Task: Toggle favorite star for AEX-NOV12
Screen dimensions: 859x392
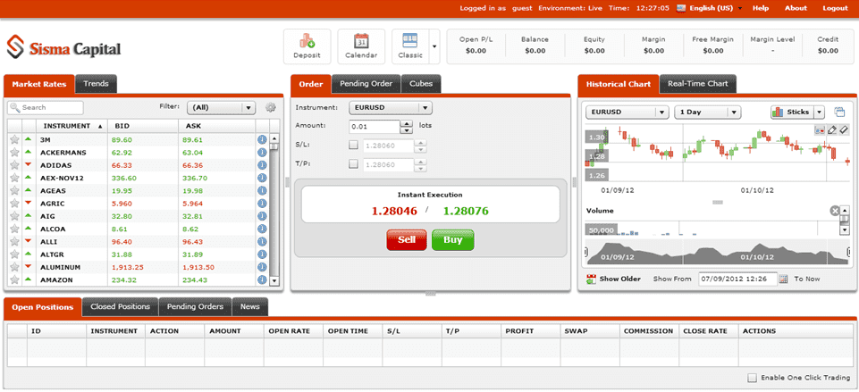Action: pos(14,178)
